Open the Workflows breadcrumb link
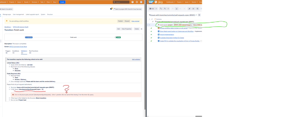The image size is (306, 117). pyautogui.click(x=8, y=27)
